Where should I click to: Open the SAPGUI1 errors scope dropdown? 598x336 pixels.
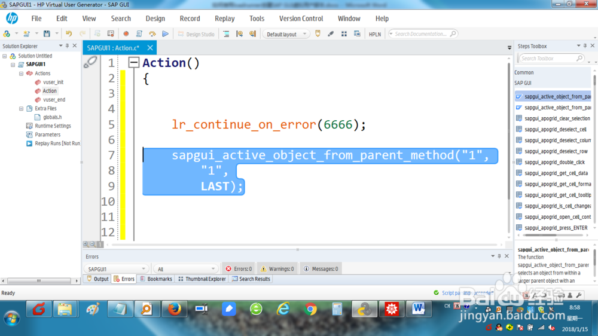(x=115, y=269)
